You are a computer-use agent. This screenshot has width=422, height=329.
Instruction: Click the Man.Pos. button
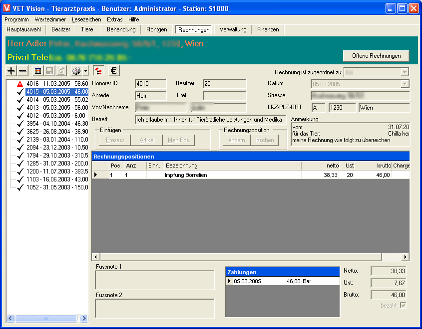coord(179,140)
